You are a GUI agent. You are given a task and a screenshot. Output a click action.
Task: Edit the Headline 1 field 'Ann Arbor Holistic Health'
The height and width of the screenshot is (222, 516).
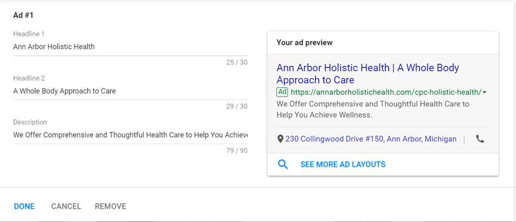(131, 47)
